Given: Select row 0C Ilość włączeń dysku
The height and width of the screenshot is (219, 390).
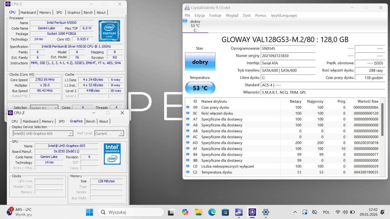Looking at the screenshot, I should click(x=283, y=113).
